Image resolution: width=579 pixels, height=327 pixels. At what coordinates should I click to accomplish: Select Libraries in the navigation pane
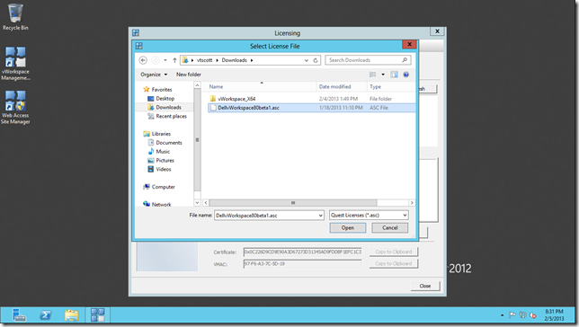(x=161, y=134)
